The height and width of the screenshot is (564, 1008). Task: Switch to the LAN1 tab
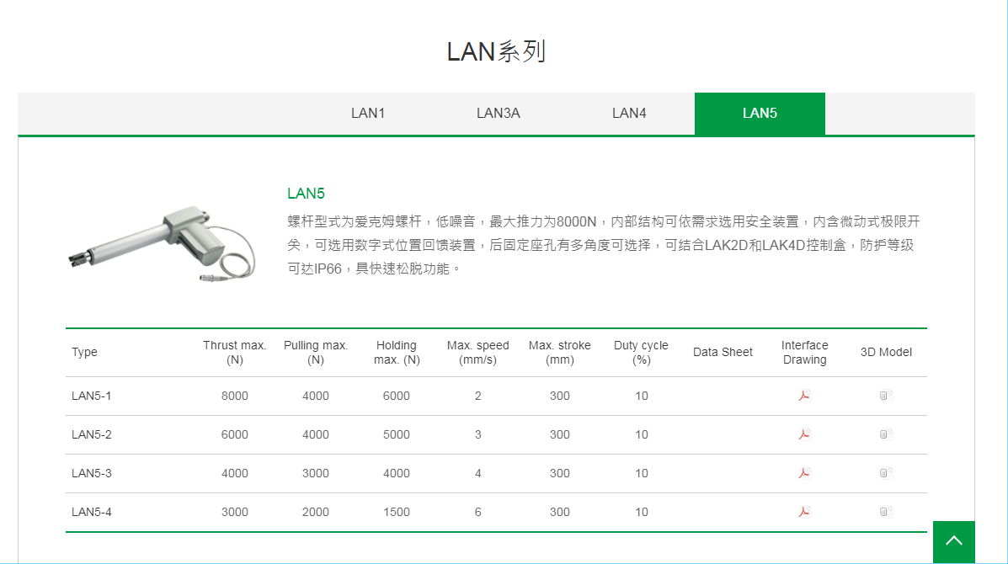point(368,113)
